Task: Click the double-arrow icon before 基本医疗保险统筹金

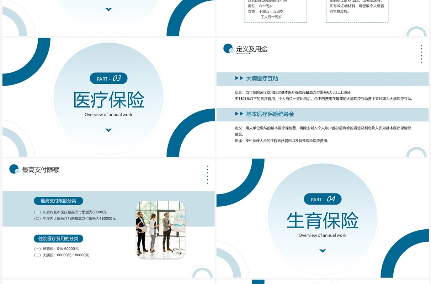Action: pos(239,114)
